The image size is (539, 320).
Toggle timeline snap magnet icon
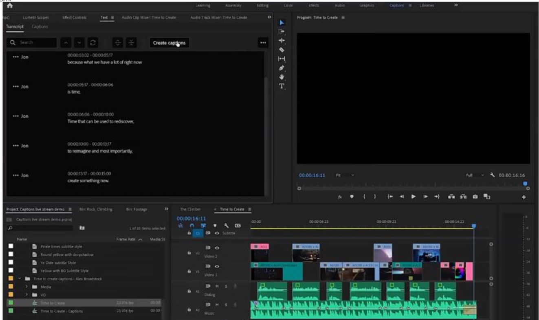(192, 226)
